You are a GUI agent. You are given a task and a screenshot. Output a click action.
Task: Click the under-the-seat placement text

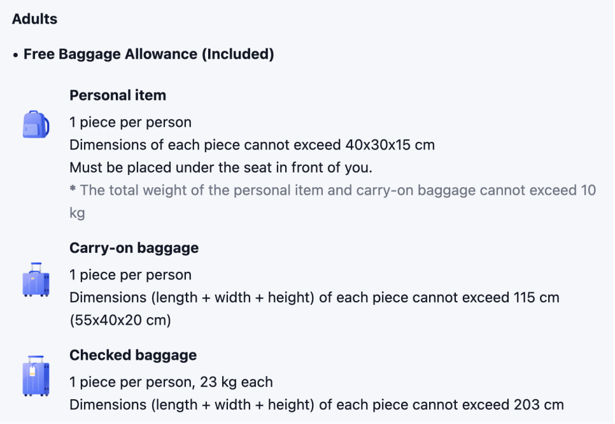(221, 167)
